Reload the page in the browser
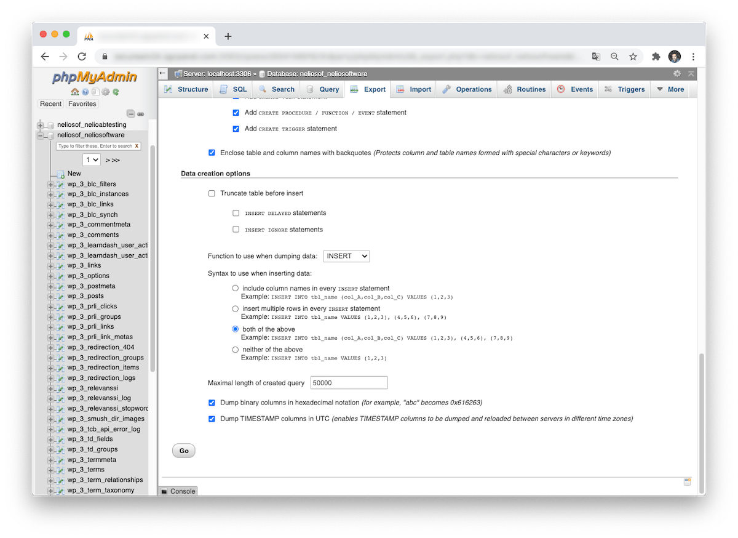 point(82,57)
